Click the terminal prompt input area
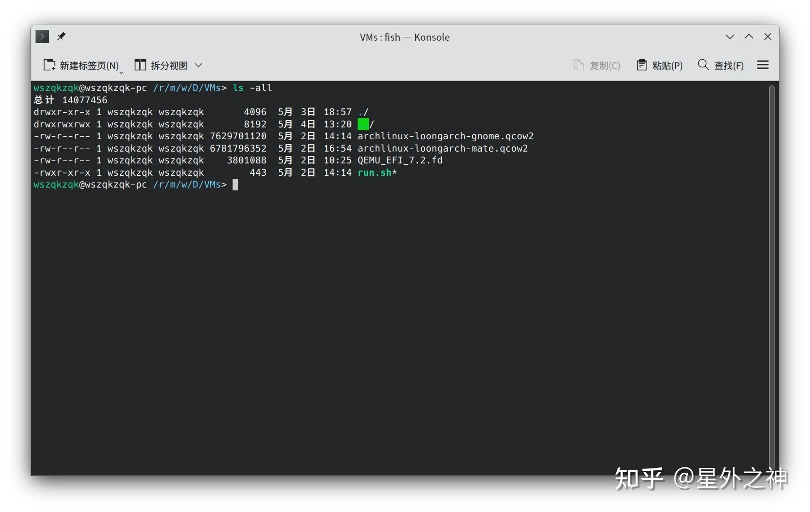Image resolution: width=810 pixels, height=512 pixels. coord(235,185)
